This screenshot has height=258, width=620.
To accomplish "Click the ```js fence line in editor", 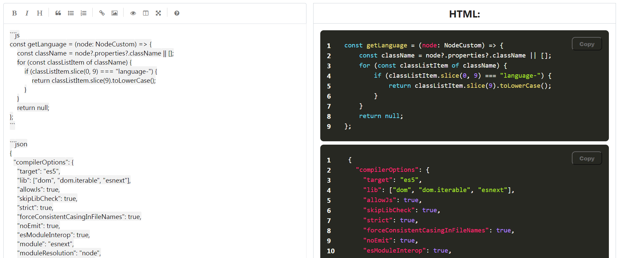I will 15,35.
